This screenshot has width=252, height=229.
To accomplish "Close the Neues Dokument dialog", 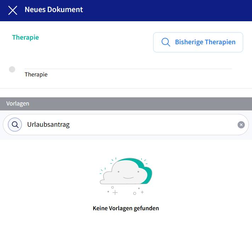I will click(13, 10).
